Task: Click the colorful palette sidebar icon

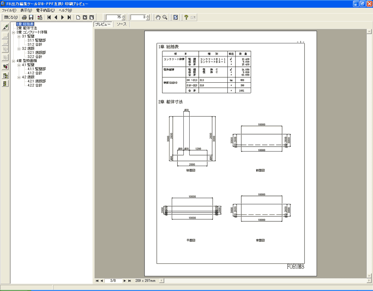Action: pyautogui.click(x=5, y=66)
